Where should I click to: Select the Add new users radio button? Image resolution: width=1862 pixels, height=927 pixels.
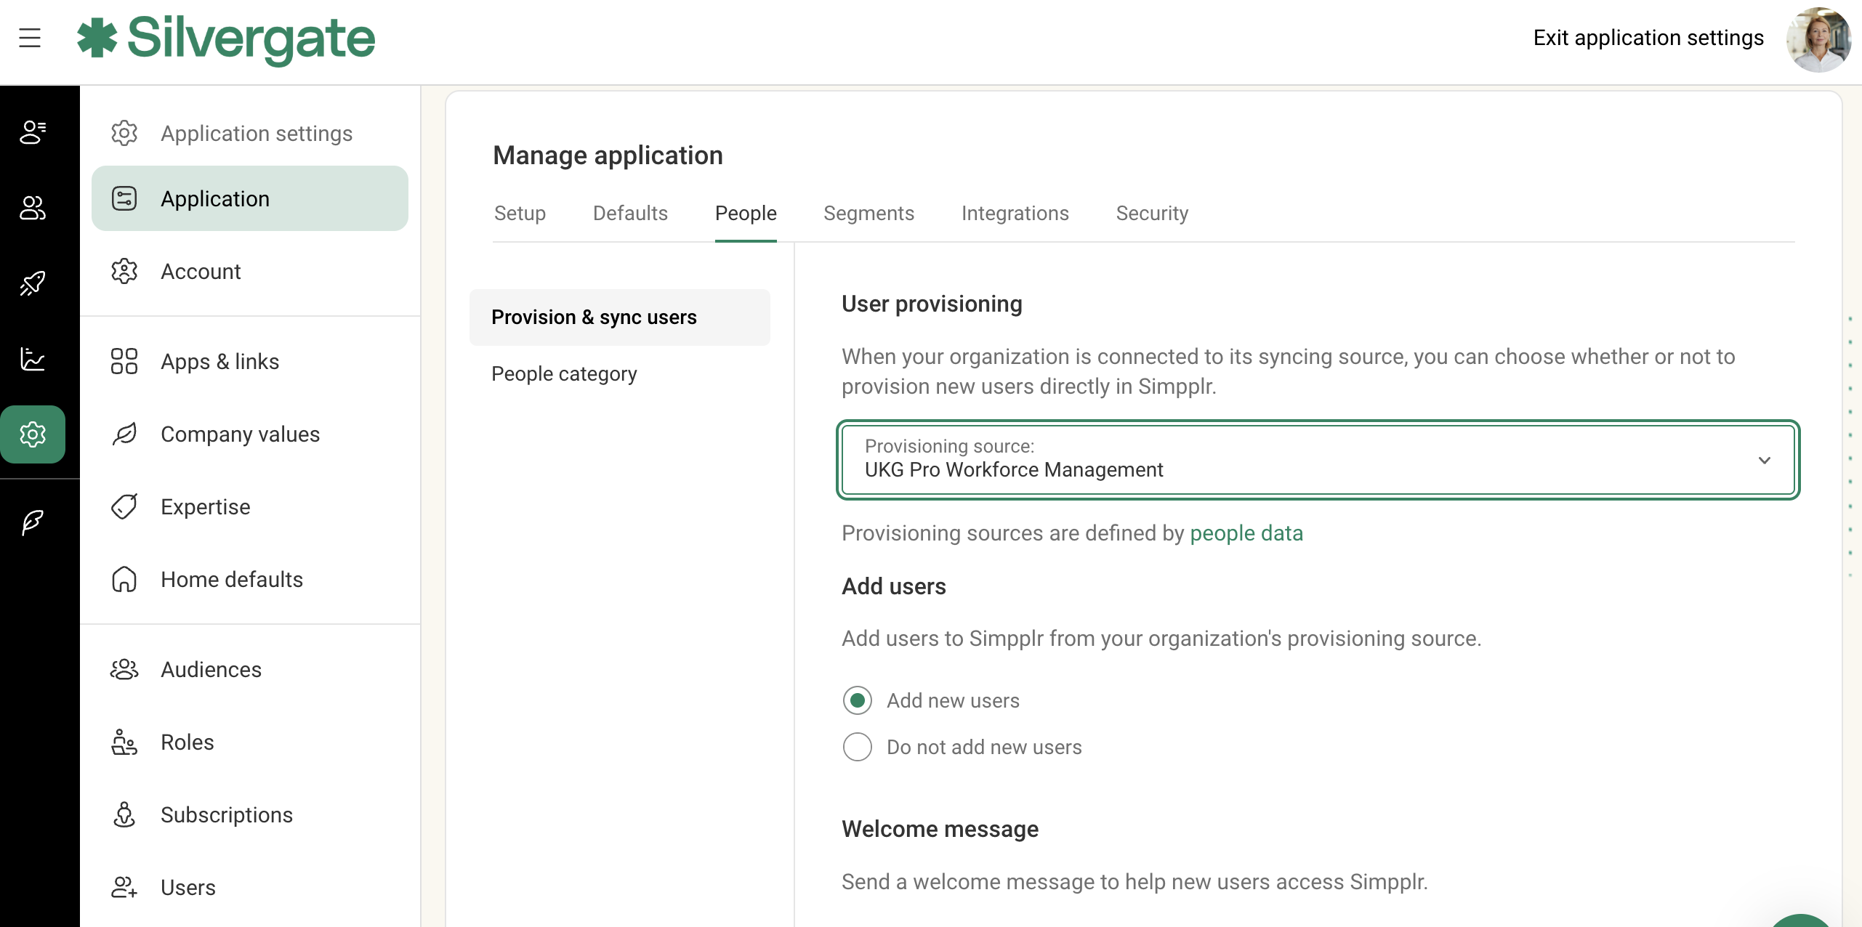coord(858,700)
